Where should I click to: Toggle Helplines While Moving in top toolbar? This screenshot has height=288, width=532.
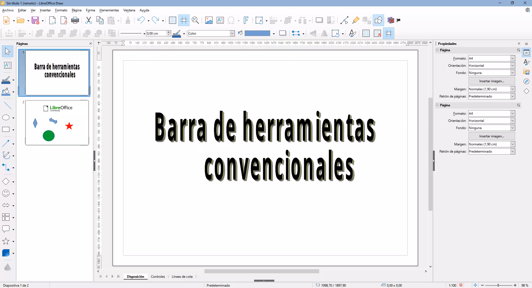point(184,20)
